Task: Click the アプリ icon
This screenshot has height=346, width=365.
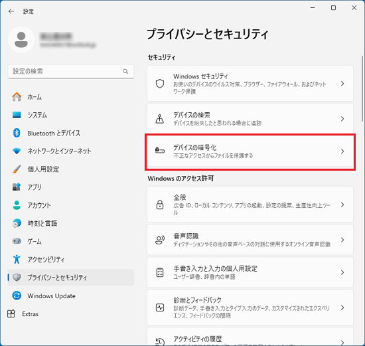Action: click(17, 187)
